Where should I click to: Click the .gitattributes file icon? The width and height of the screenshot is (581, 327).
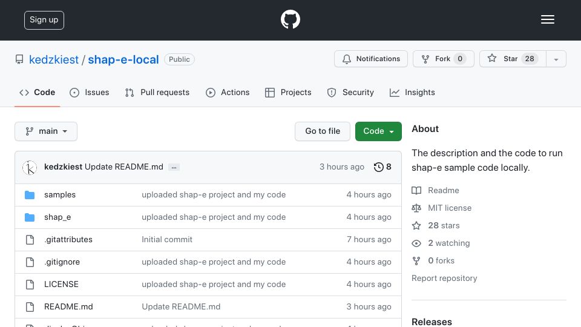pyautogui.click(x=30, y=240)
